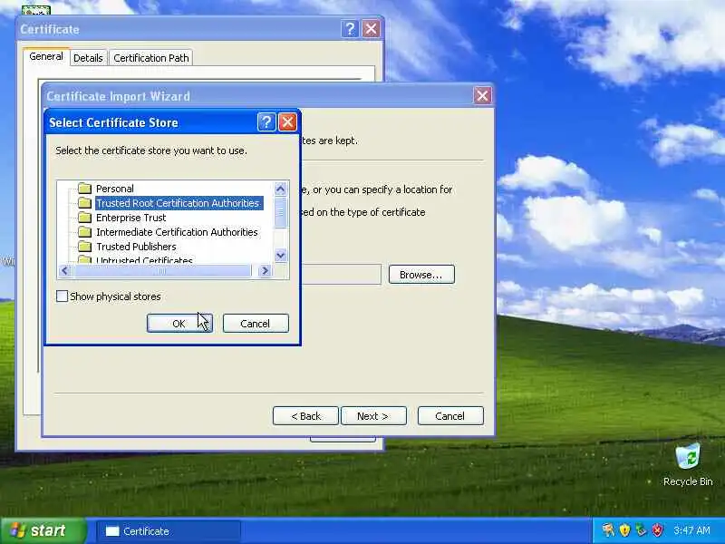This screenshot has width=725, height=544.
Task: Cancel the Certificate Import Wizard
Action: click(450, 416)
